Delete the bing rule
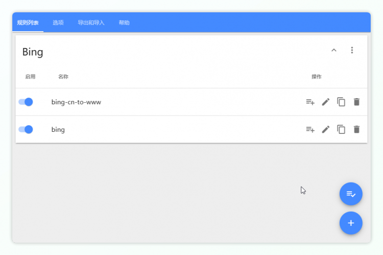Screen dimensions: 383x255 356,129
